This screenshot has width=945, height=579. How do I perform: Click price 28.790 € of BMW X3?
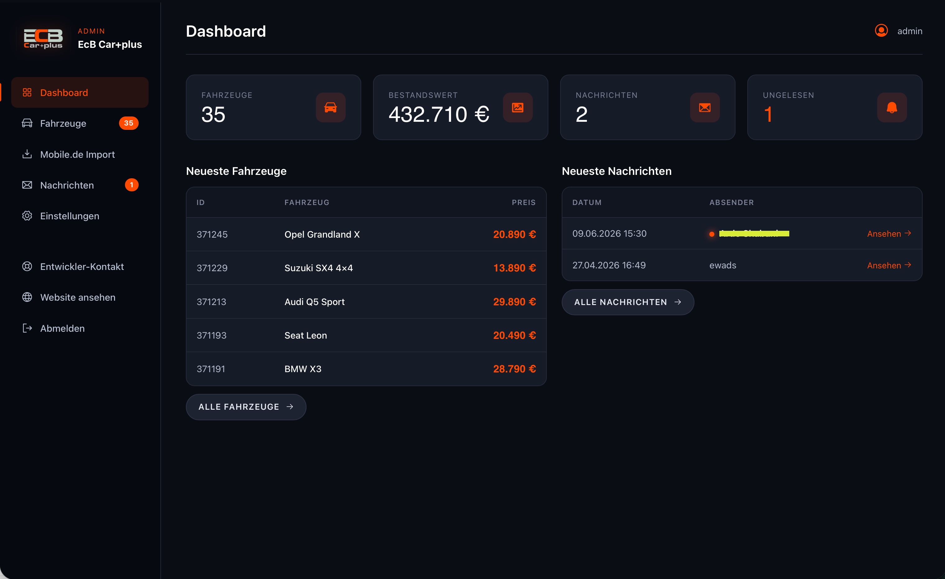pyautogui.click(x=514, y=369)
